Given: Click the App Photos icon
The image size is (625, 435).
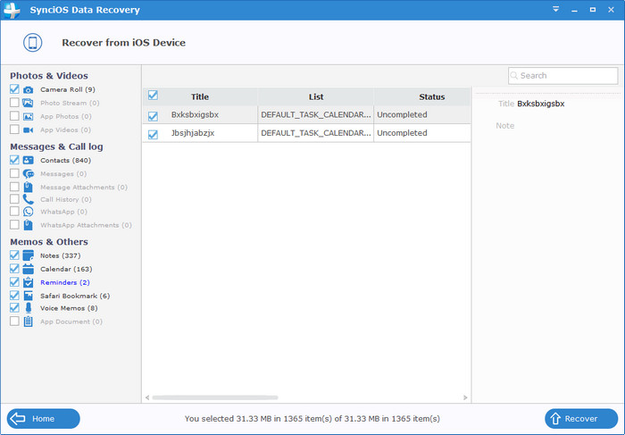Looking at the screenshot, I should pyautogui.click(x=28, y=116).
